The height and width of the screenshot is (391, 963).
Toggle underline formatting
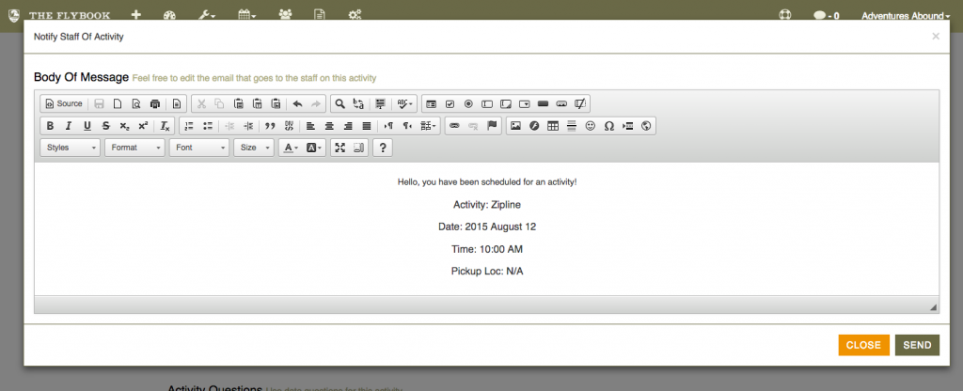tap(87, 126)
